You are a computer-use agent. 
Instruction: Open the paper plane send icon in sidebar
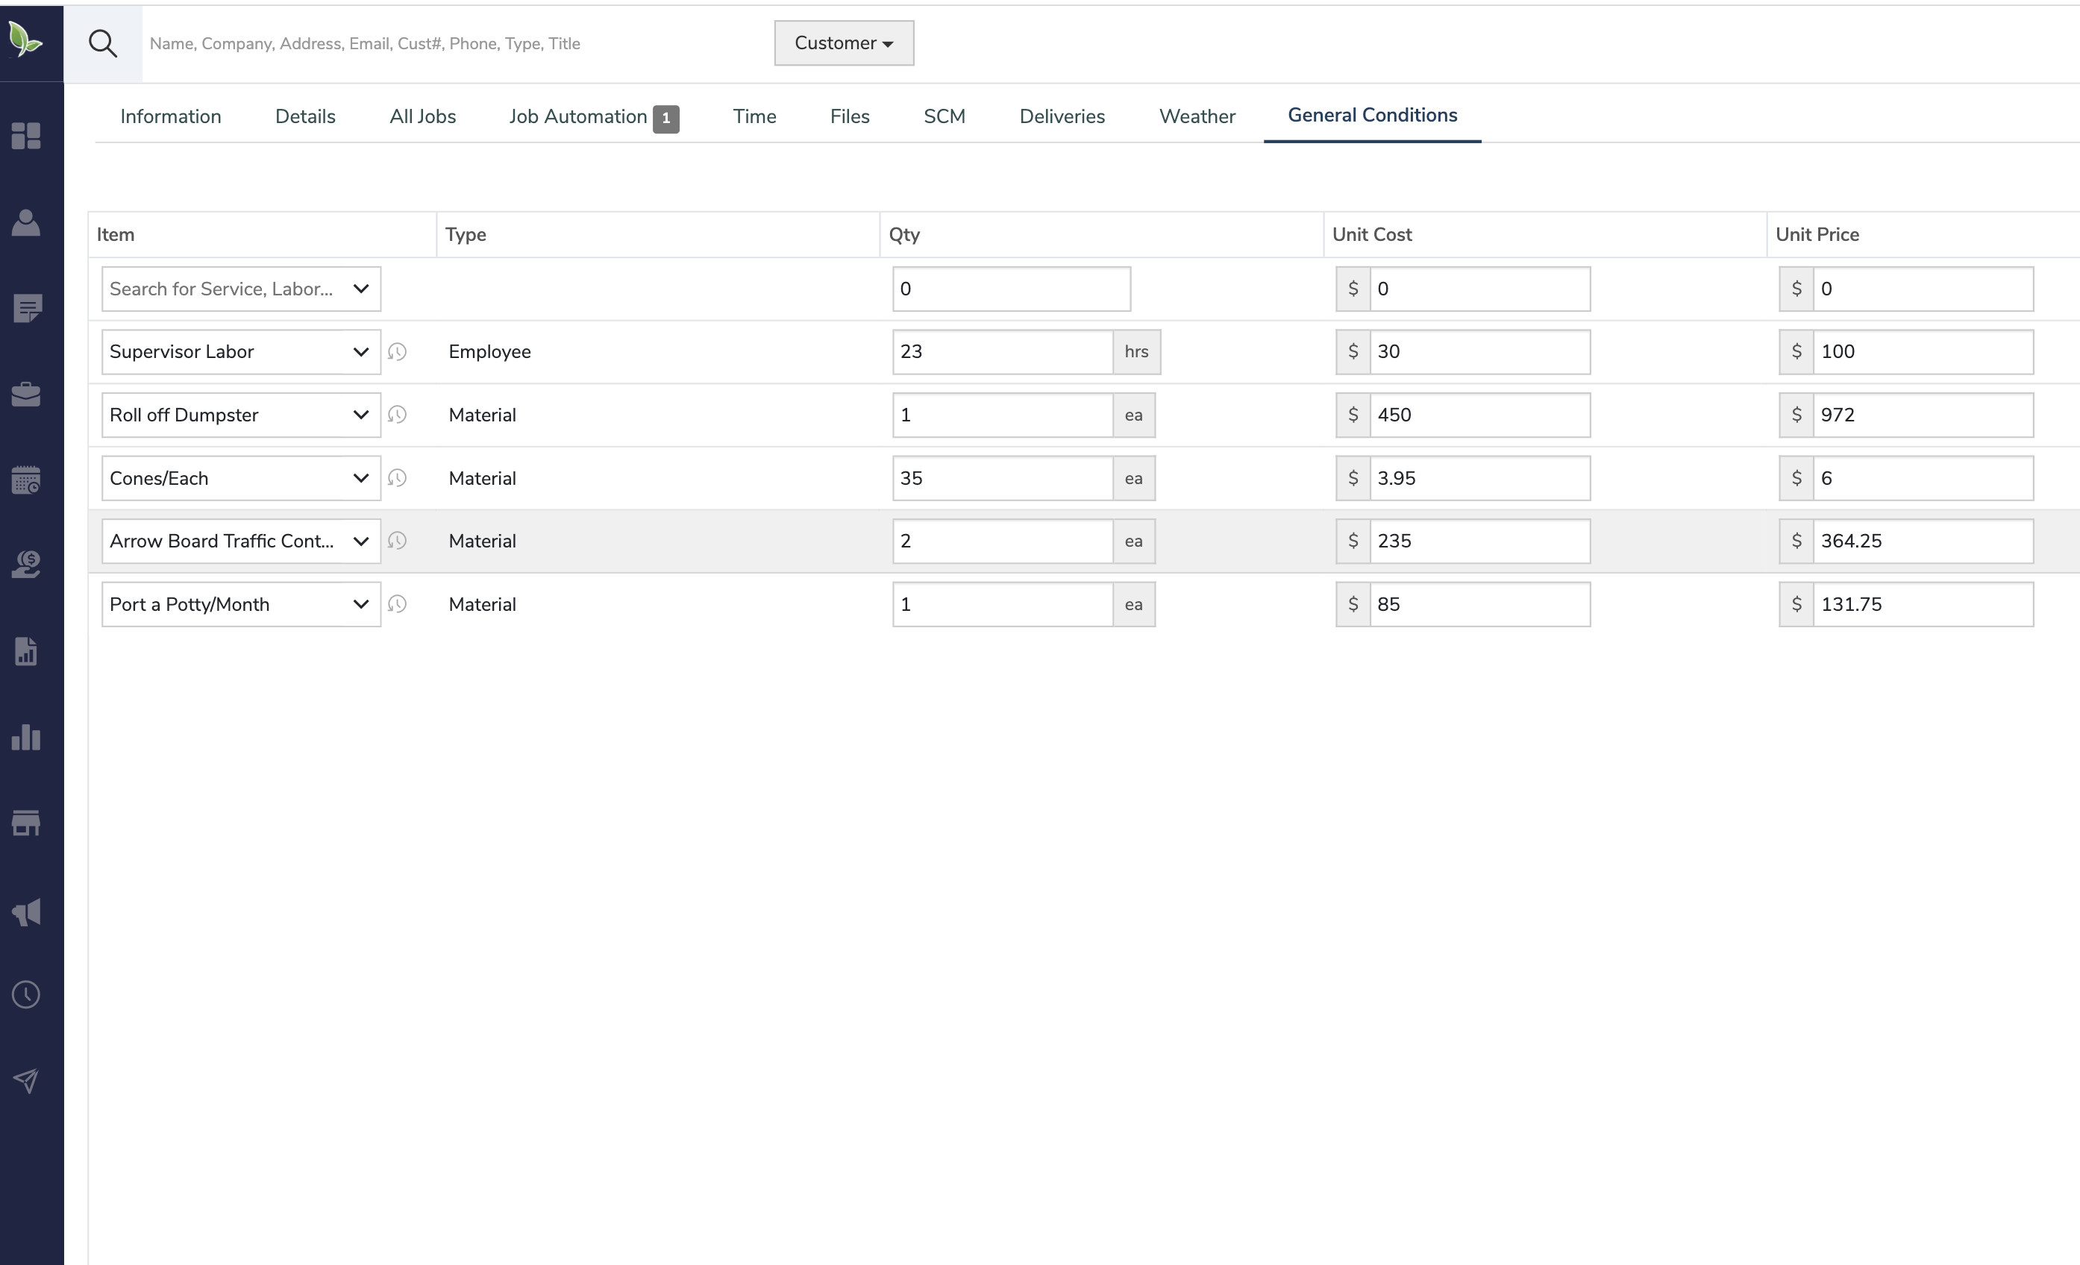pos(26,1081)
